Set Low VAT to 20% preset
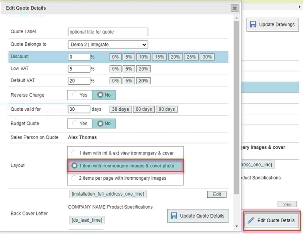This screenshot has height=234, width=304. [x=143, y=69]
